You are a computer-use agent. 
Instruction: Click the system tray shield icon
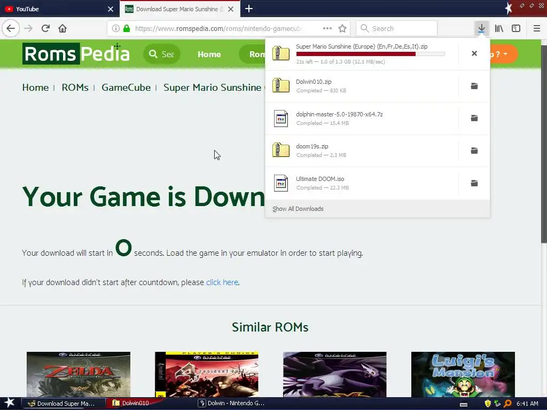(x=488, y=404)
